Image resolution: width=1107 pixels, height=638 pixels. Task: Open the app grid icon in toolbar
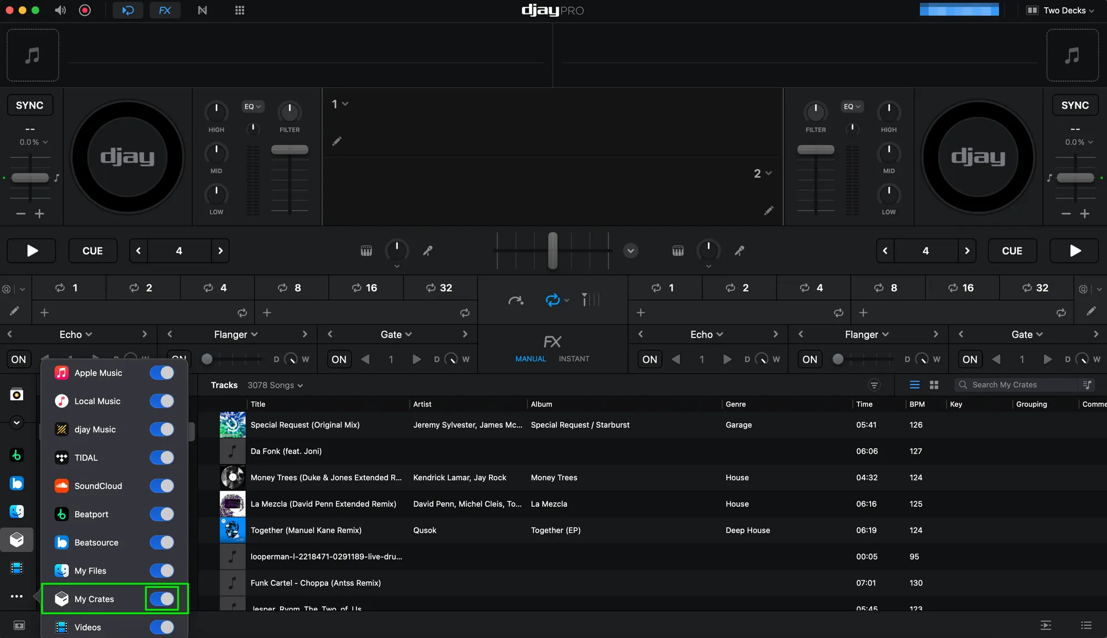[x=240, y=10]
